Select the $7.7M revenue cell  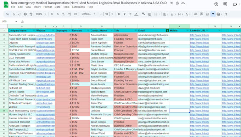point(81,50)
